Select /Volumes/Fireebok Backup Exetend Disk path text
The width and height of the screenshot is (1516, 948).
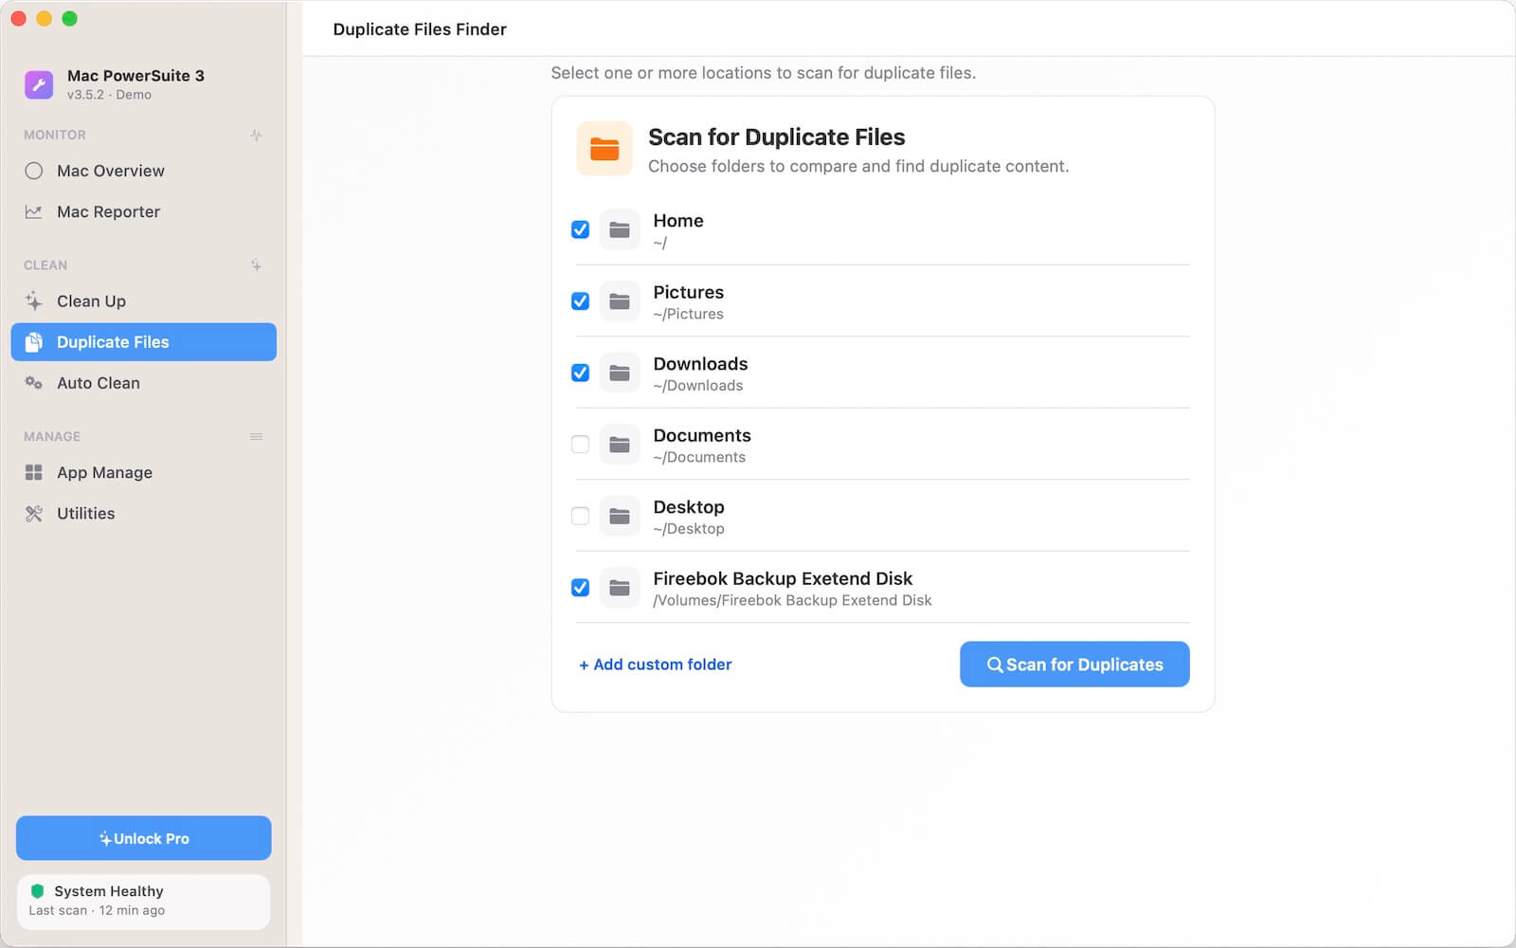pos(792,600)
